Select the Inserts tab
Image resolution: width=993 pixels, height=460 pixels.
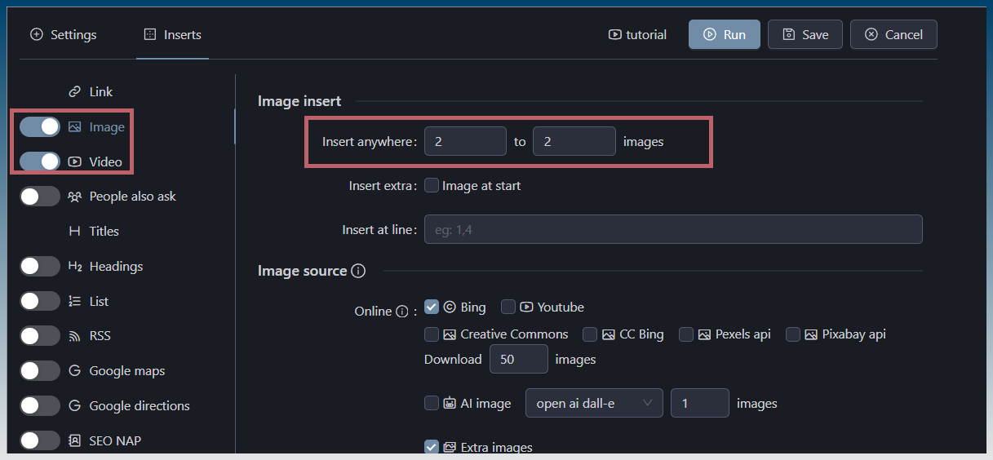[172, 35]
